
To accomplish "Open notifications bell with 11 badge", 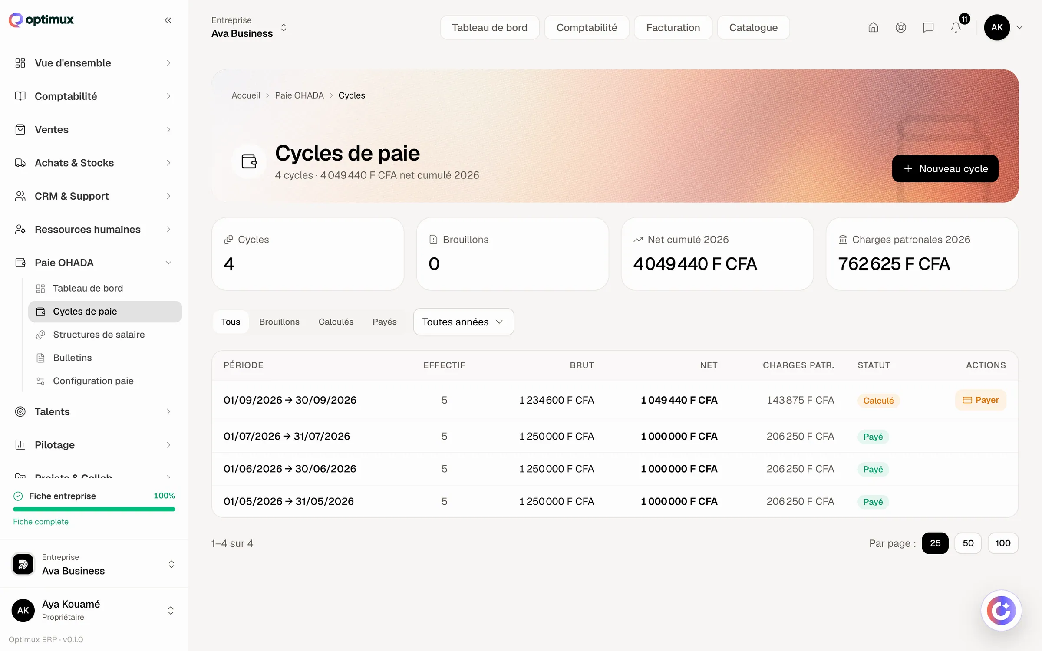I will point(956,28).
